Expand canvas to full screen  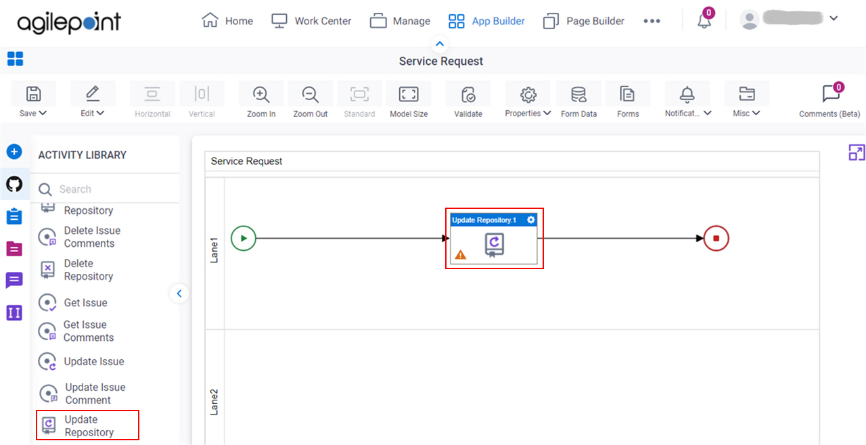(x=857, y=153)
